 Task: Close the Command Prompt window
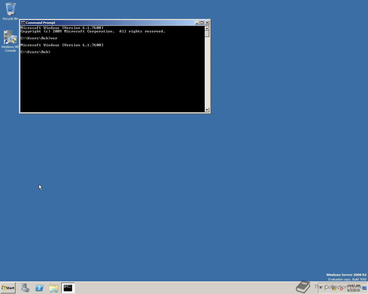click(207, 23)
